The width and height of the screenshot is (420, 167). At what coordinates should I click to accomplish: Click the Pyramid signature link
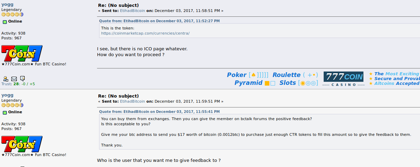(x=248, y=83)
